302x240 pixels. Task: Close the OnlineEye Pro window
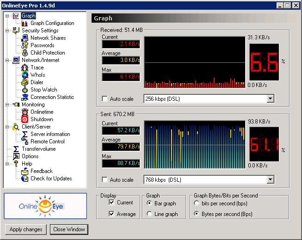click(296, 6)
